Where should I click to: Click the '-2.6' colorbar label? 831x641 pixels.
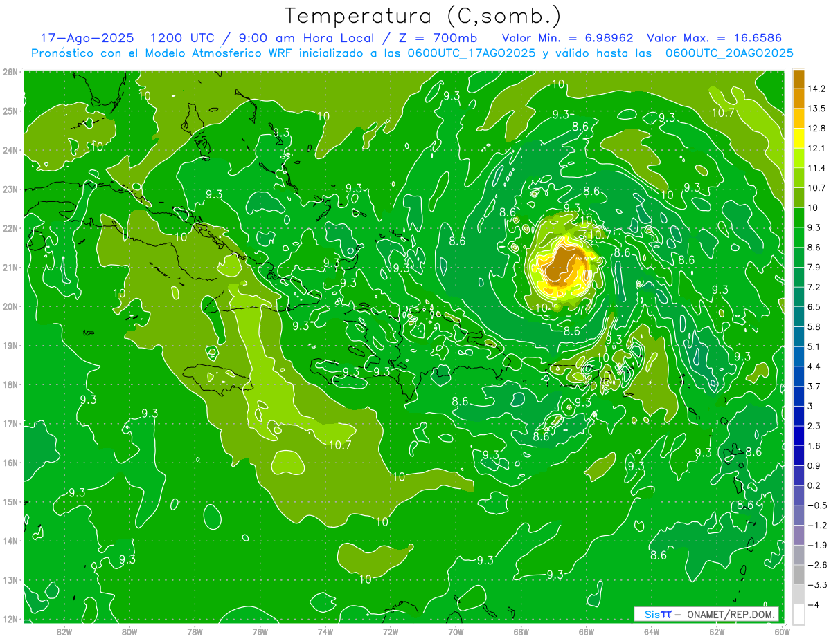[817, 565]
